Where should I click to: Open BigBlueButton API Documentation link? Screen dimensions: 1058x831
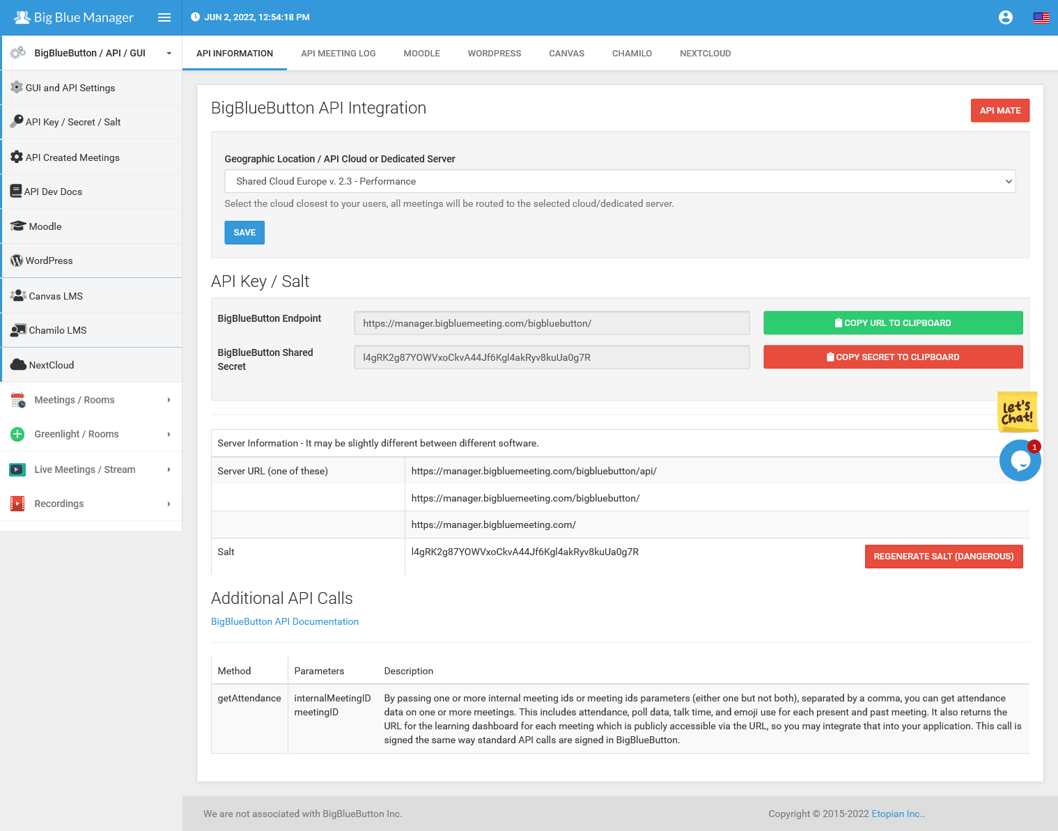click(285, 621)
